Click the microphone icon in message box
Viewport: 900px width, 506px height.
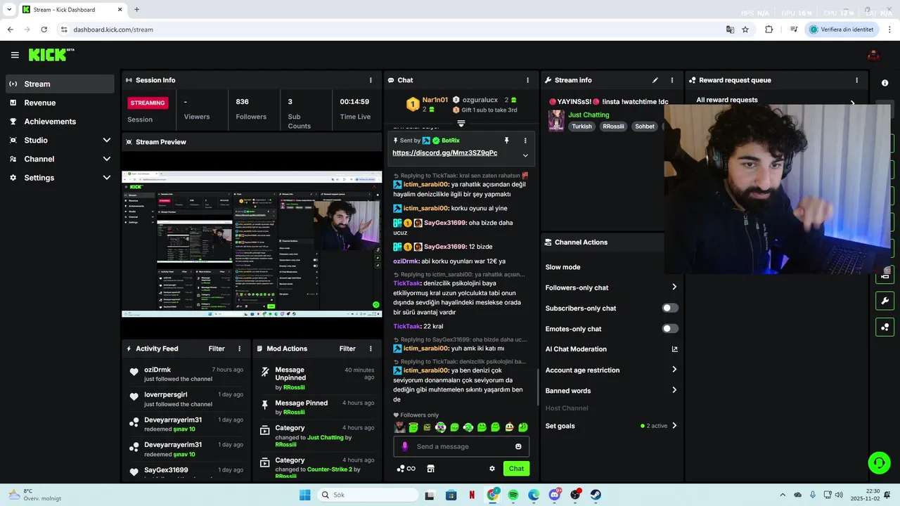pos(404,446)
